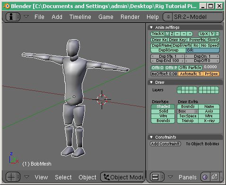Viewport: 226px width, 185px height.
Task: Enable DupliVerts duplication
Action: 182,45
